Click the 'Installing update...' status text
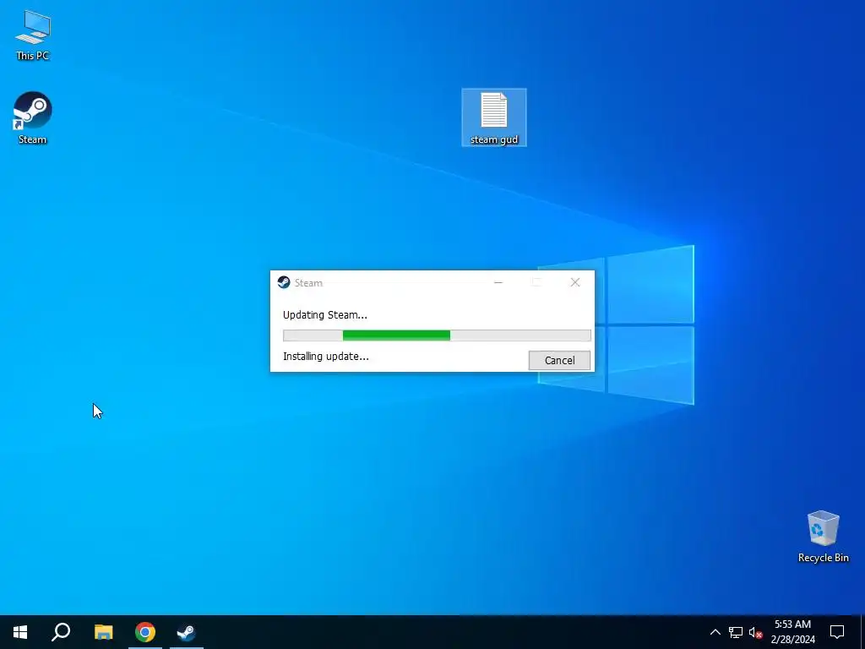The image size is (865, 649). point(326,357)
